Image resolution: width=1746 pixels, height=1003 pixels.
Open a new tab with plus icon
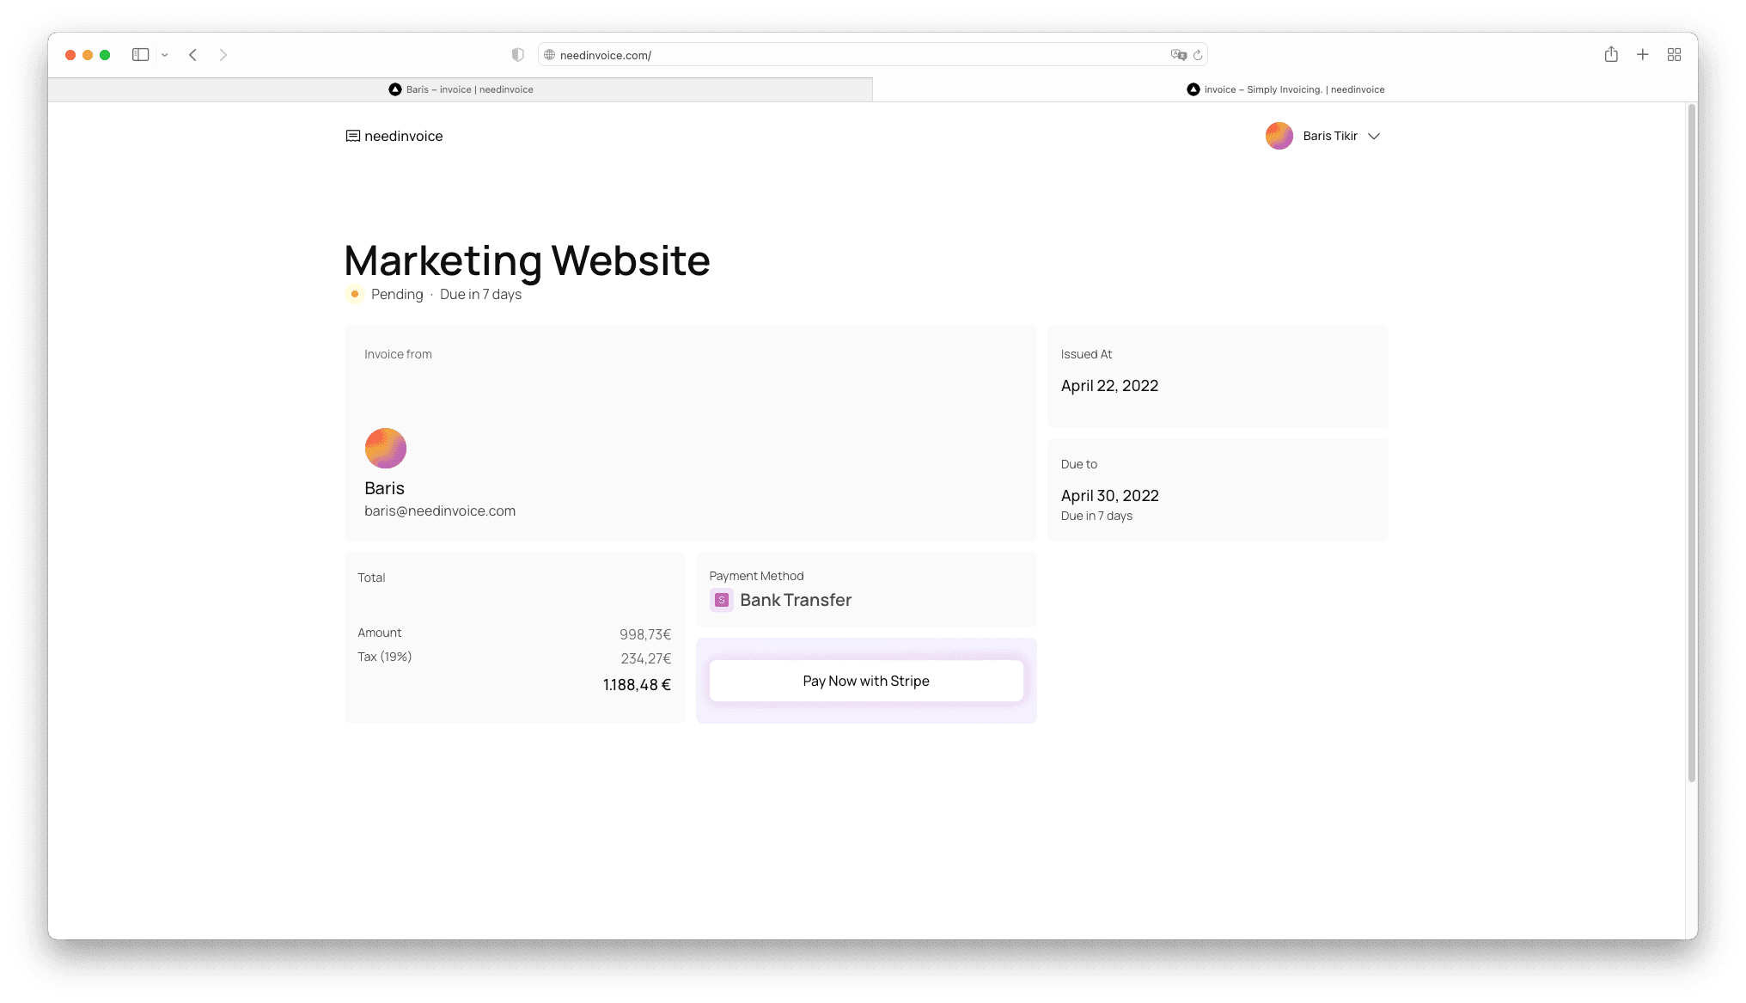click(1642, 55)
